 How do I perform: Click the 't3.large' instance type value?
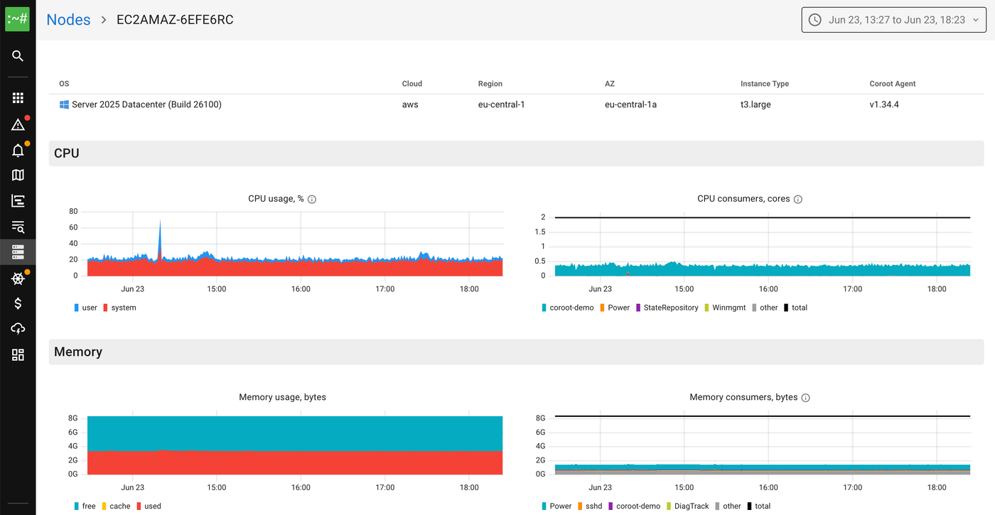pos(755,104)
